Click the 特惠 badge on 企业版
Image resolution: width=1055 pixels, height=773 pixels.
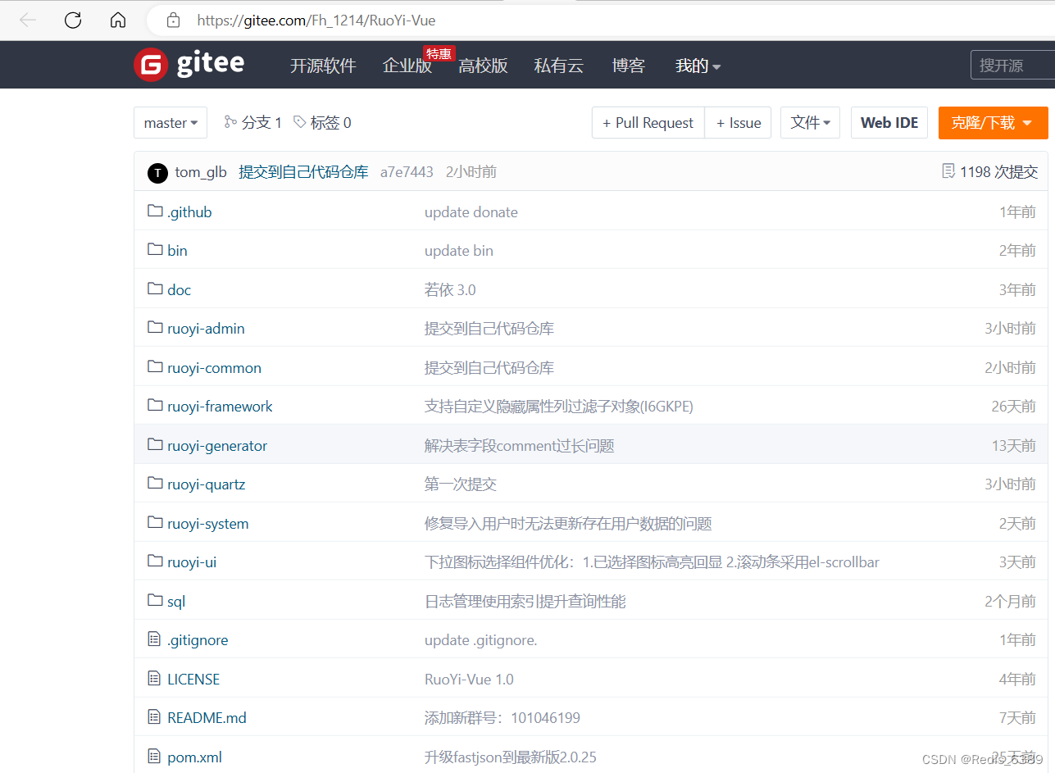(x=439, y=53)
